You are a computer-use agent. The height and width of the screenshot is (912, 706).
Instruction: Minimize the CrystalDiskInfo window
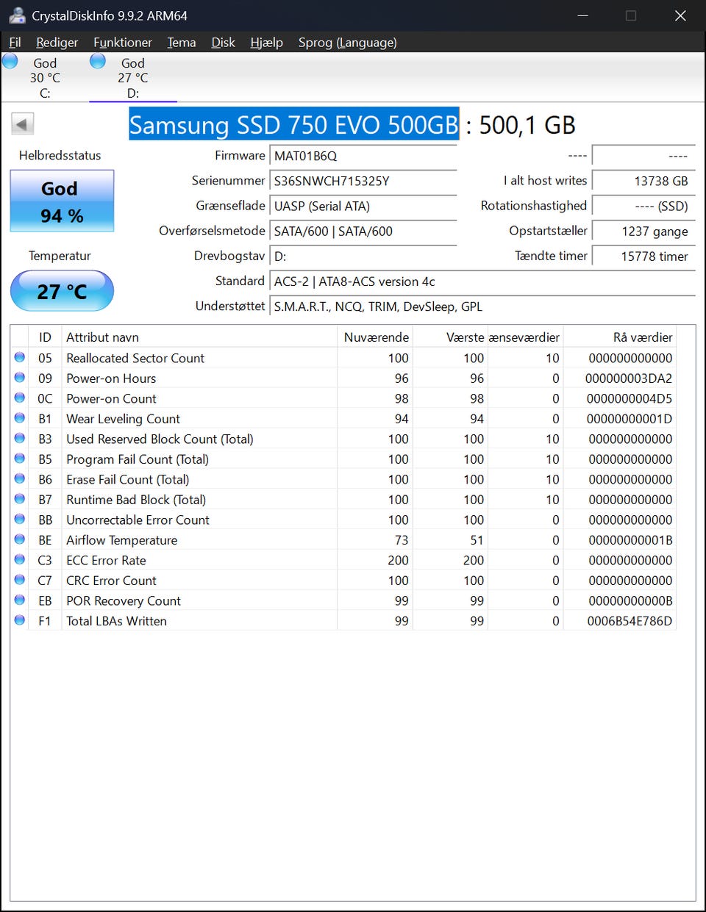click(582, 15)
